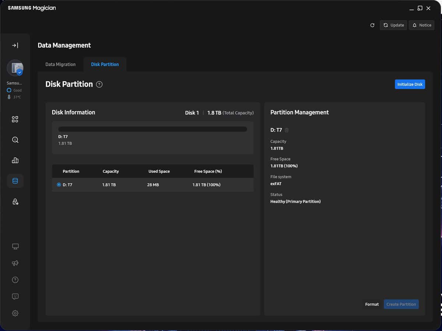Open the performance bar chart icon

pos(15,161)
